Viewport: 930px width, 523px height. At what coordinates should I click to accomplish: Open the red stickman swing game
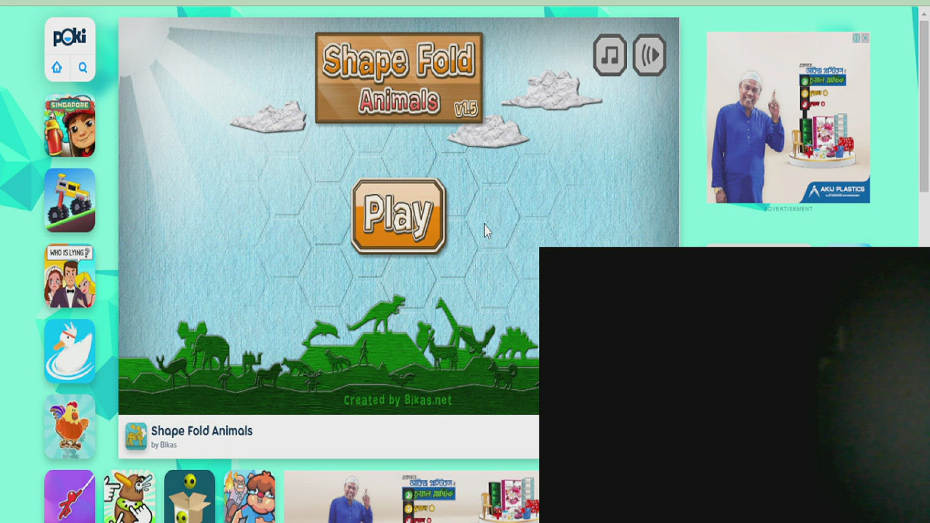pyautogui.click(x=70, y=497)
